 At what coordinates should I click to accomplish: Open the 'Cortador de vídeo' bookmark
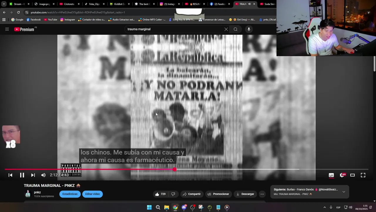coord(91,20)
